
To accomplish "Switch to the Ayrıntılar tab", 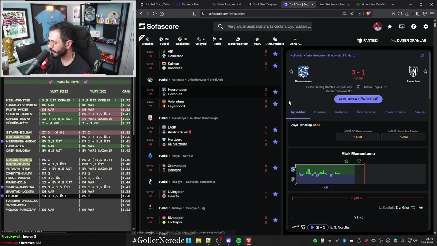I will pos(298,112).
